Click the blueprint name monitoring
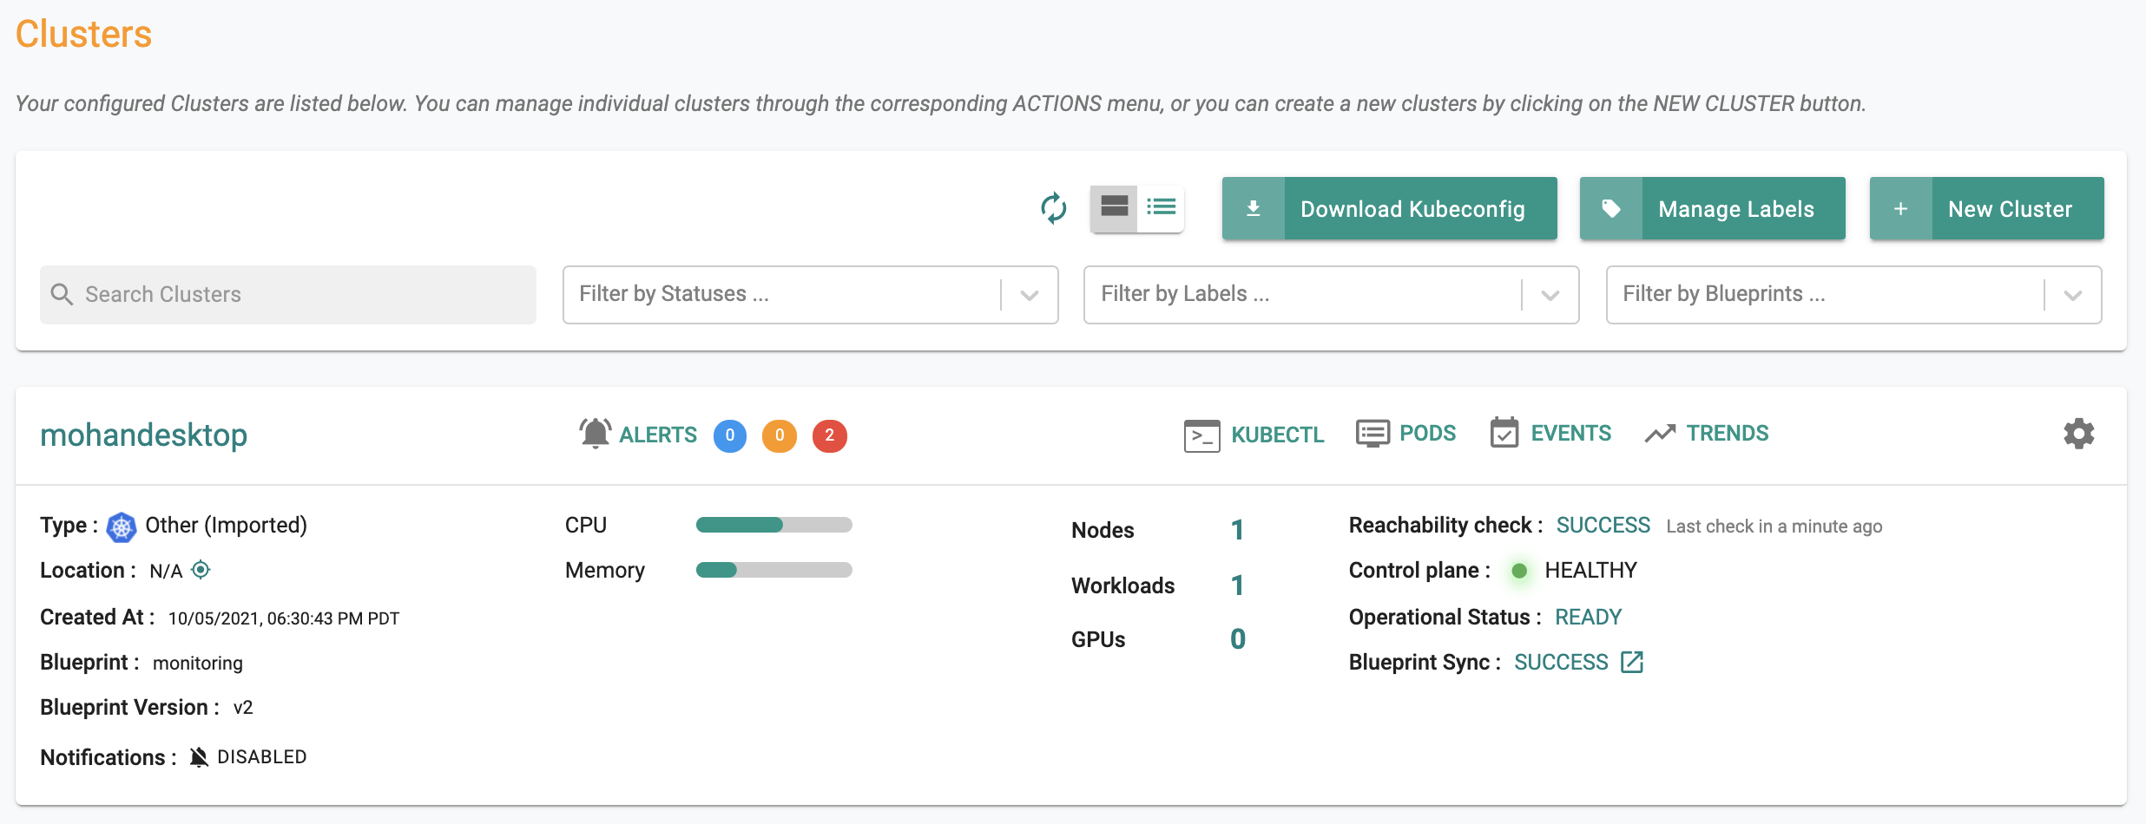 click(x=198, y=663)
